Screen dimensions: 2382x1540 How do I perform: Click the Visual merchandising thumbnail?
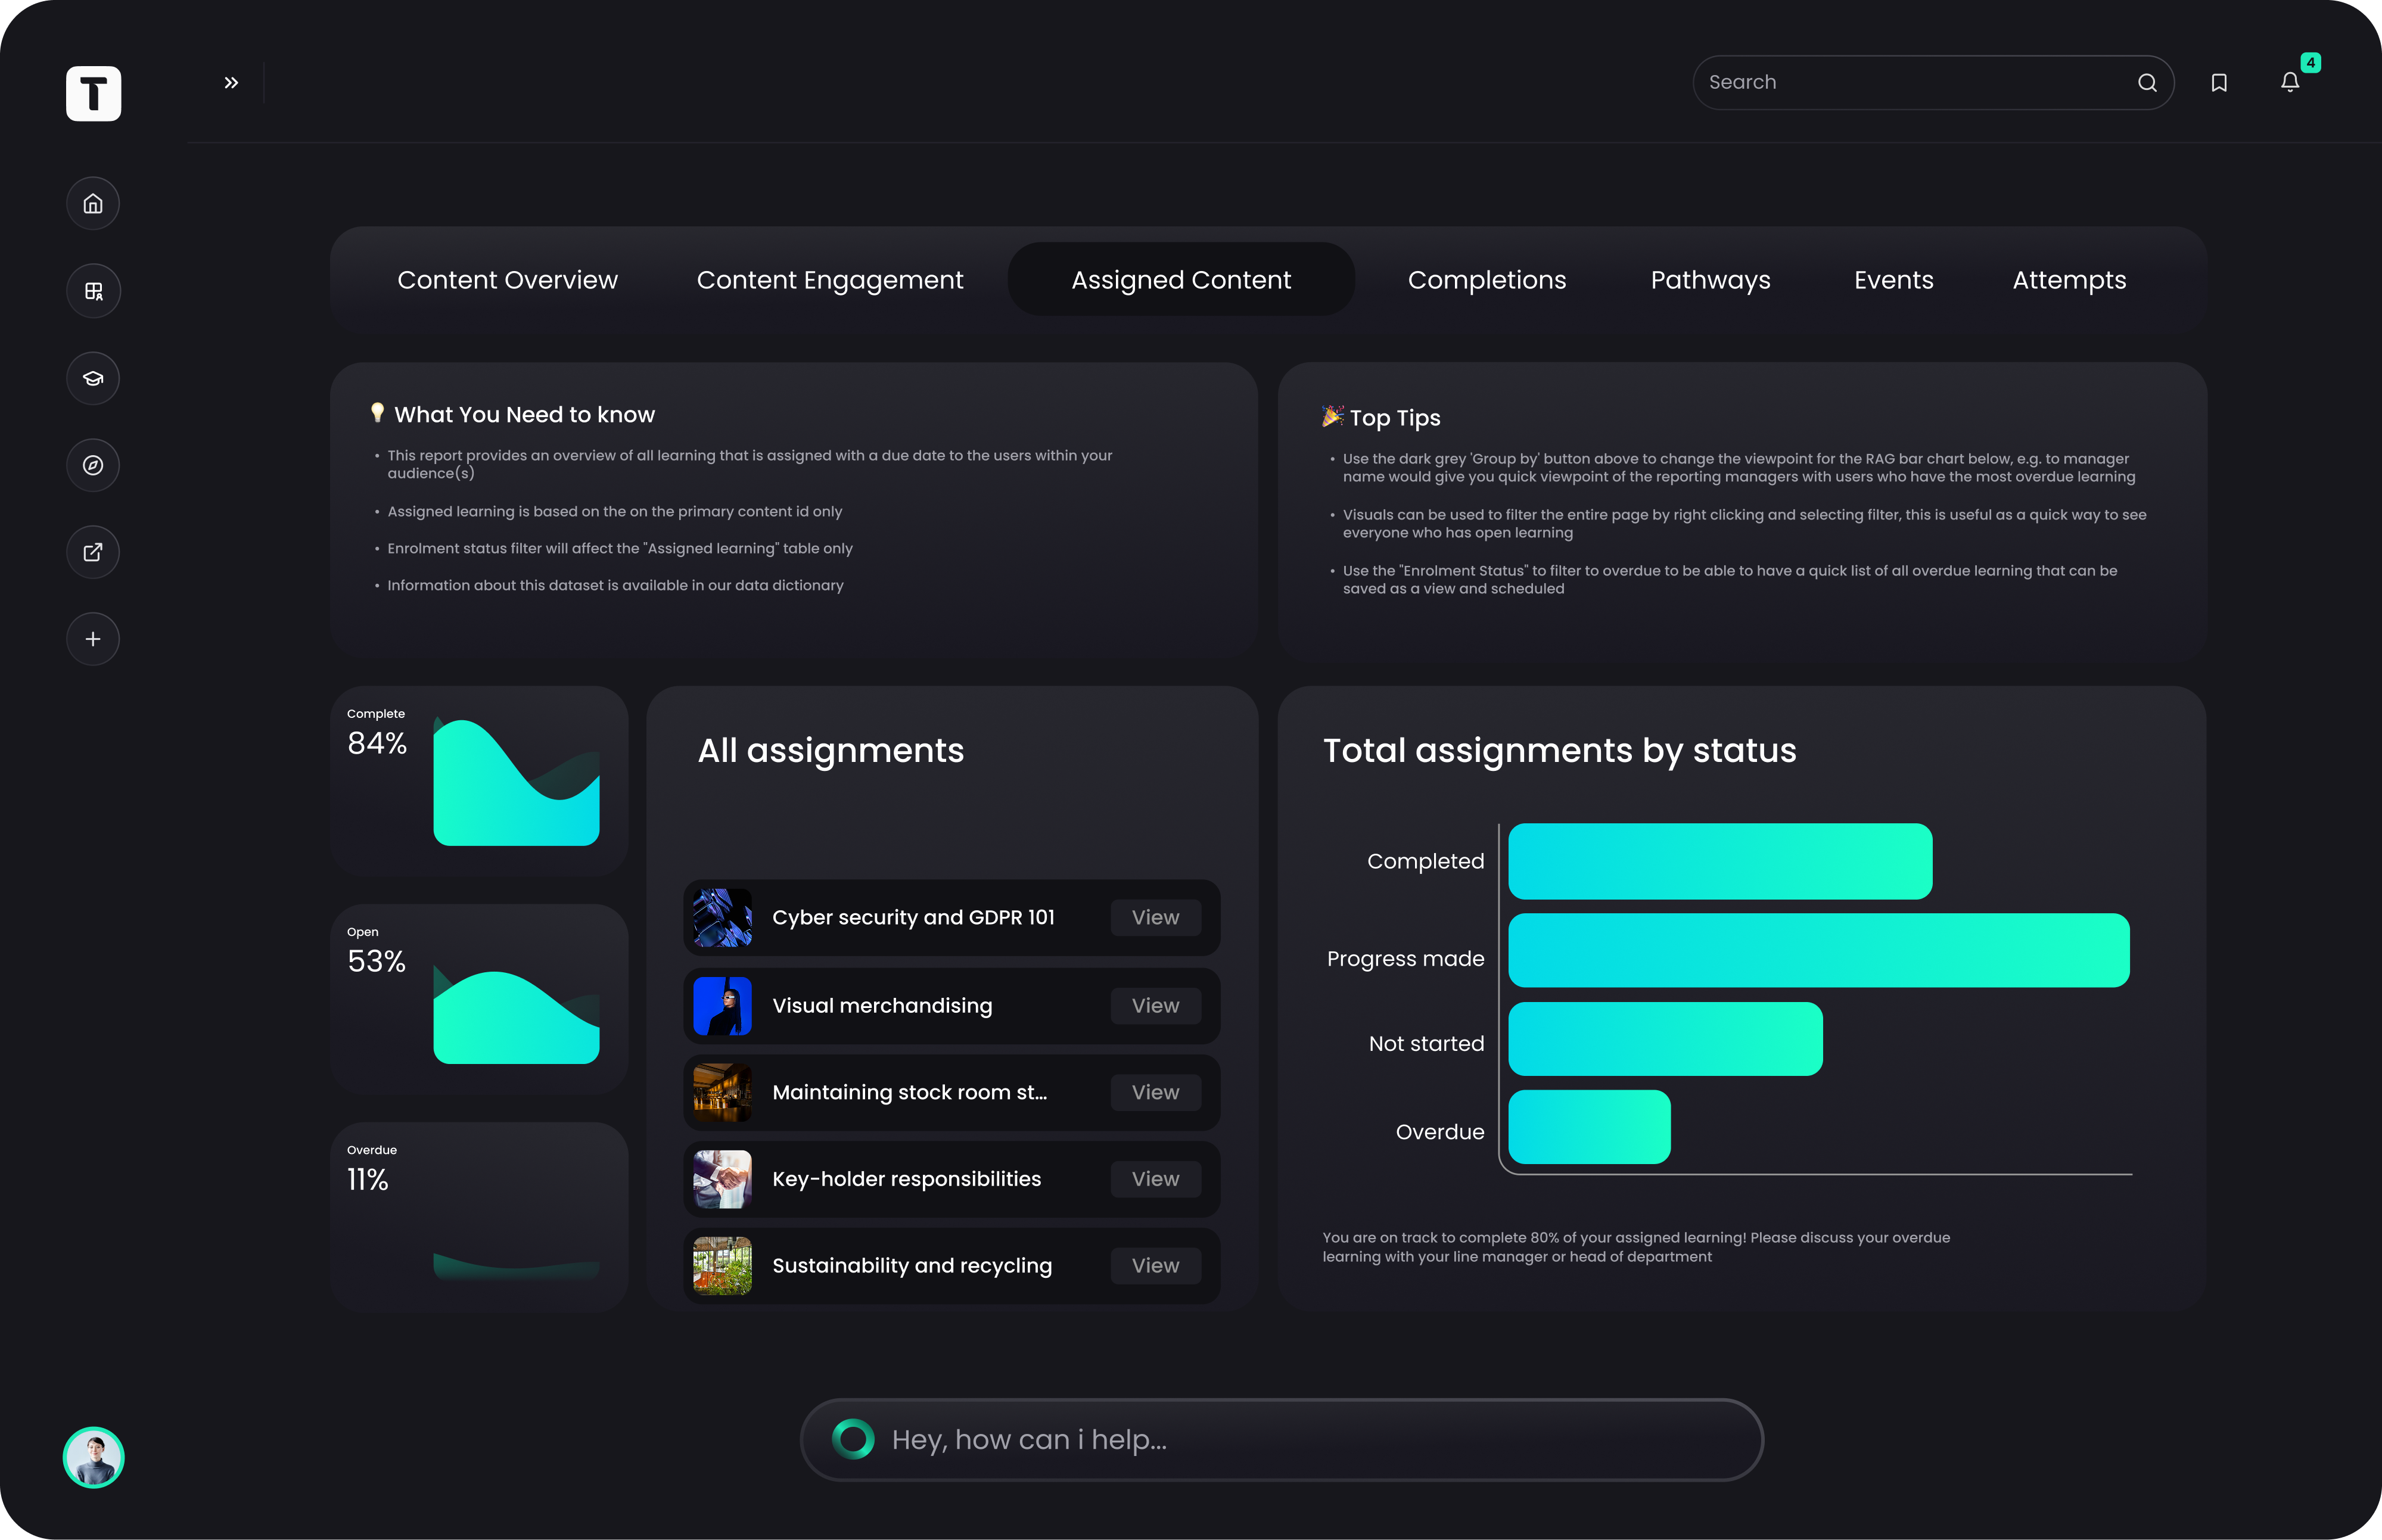click(x=722, y=1006)
